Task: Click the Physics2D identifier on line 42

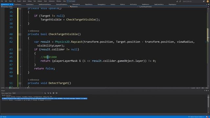Action: coord(62,42)
